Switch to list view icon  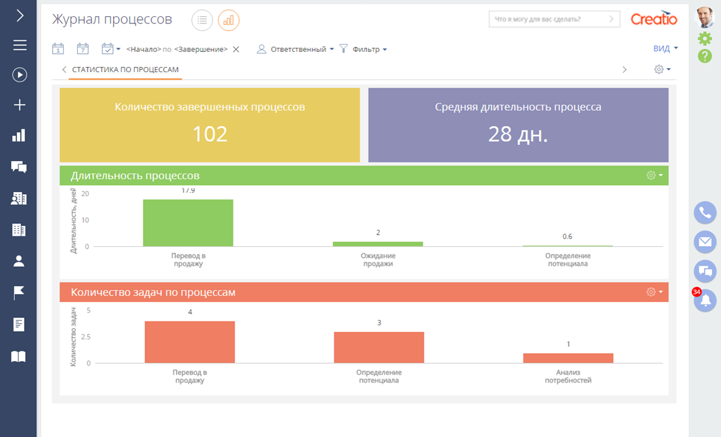click(202, 20)
